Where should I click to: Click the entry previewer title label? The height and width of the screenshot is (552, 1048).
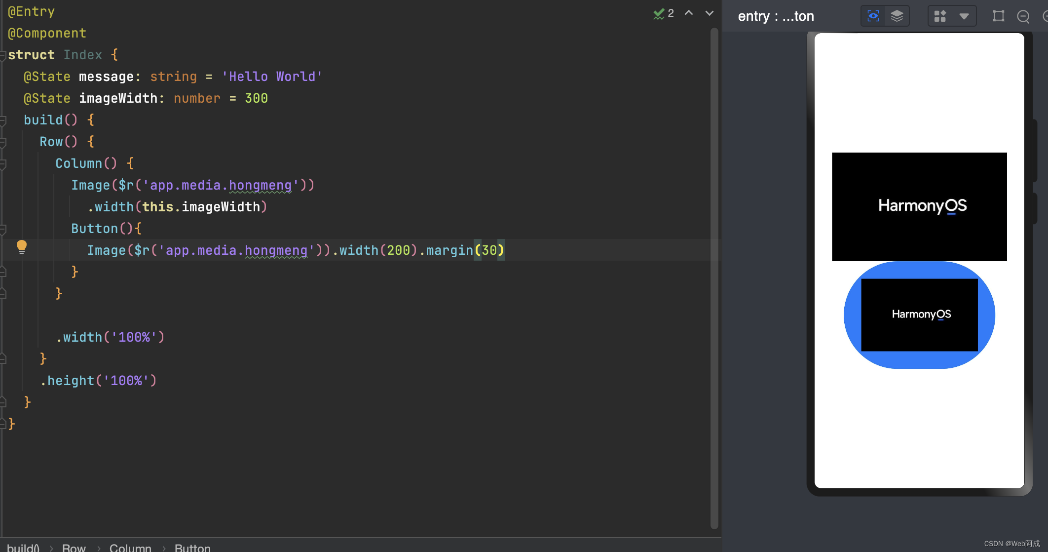pos(776,16)
